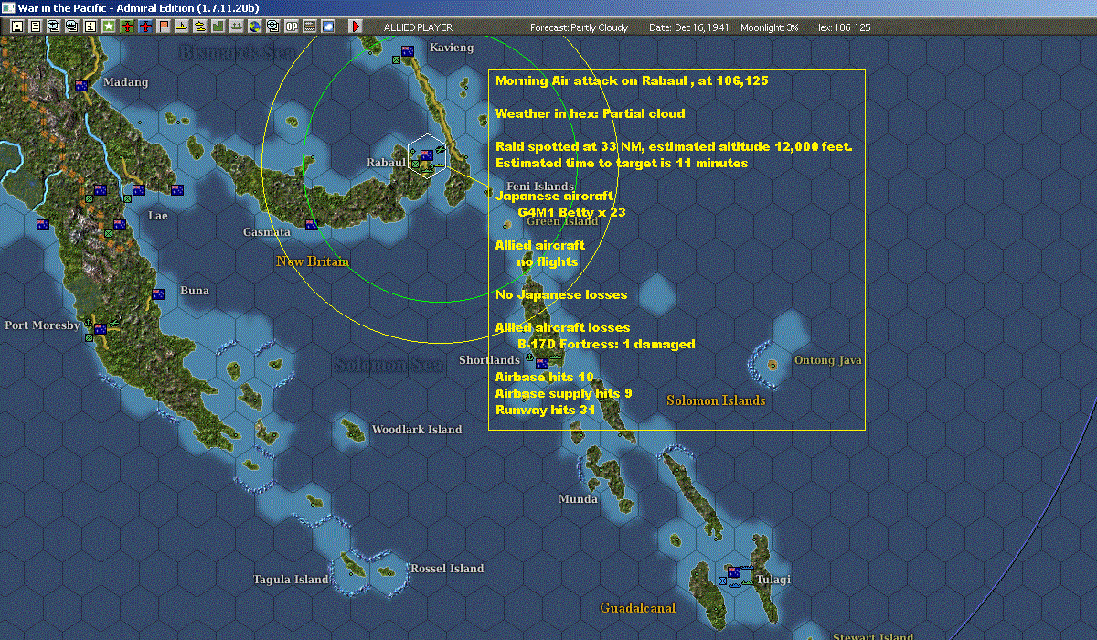Click the brown striped list icon
This screenshot has height=640, width=1097.
click(310, 27)
